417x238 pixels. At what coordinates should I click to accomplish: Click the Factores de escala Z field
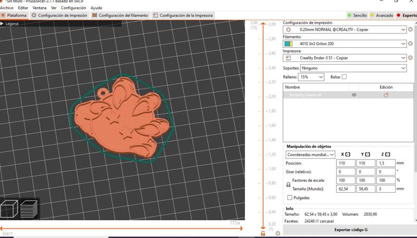[386, 180]
